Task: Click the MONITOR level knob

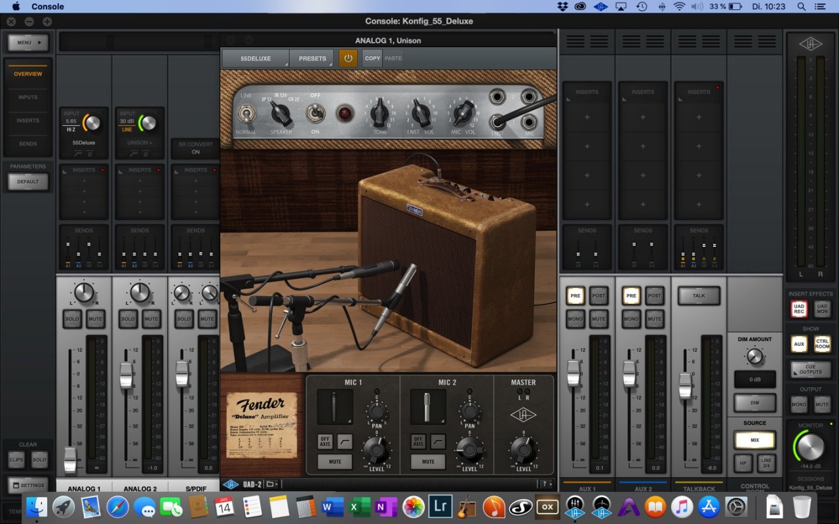Action: click(x=810, y=447)
